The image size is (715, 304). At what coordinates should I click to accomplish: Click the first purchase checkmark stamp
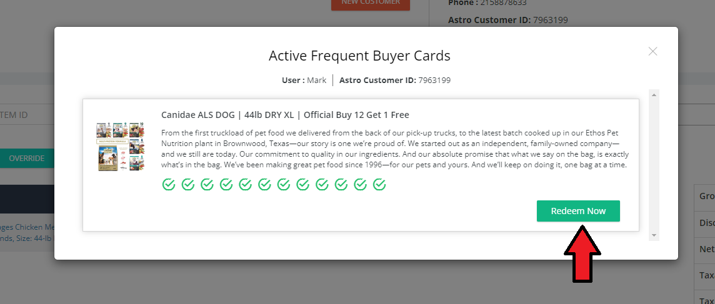pos(169,184)
